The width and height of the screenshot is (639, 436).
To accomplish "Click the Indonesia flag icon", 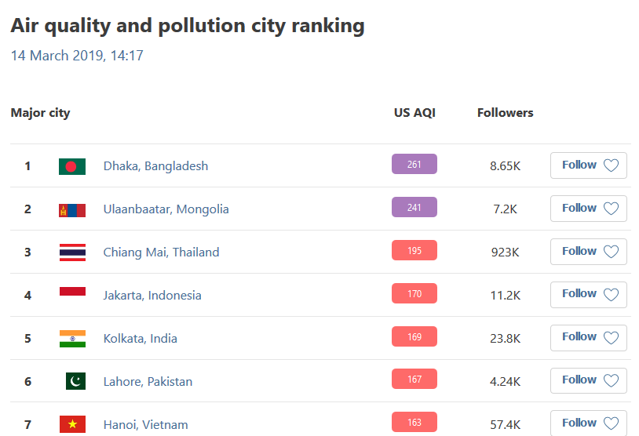I will click(x=72, y=292).
